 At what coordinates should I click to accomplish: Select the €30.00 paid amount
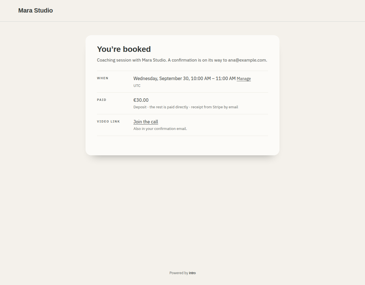click(141, 100)
